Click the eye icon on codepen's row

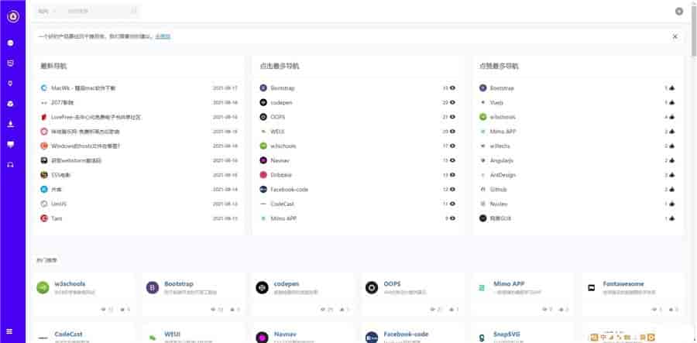pyautogui.click(x=452, y=103)
